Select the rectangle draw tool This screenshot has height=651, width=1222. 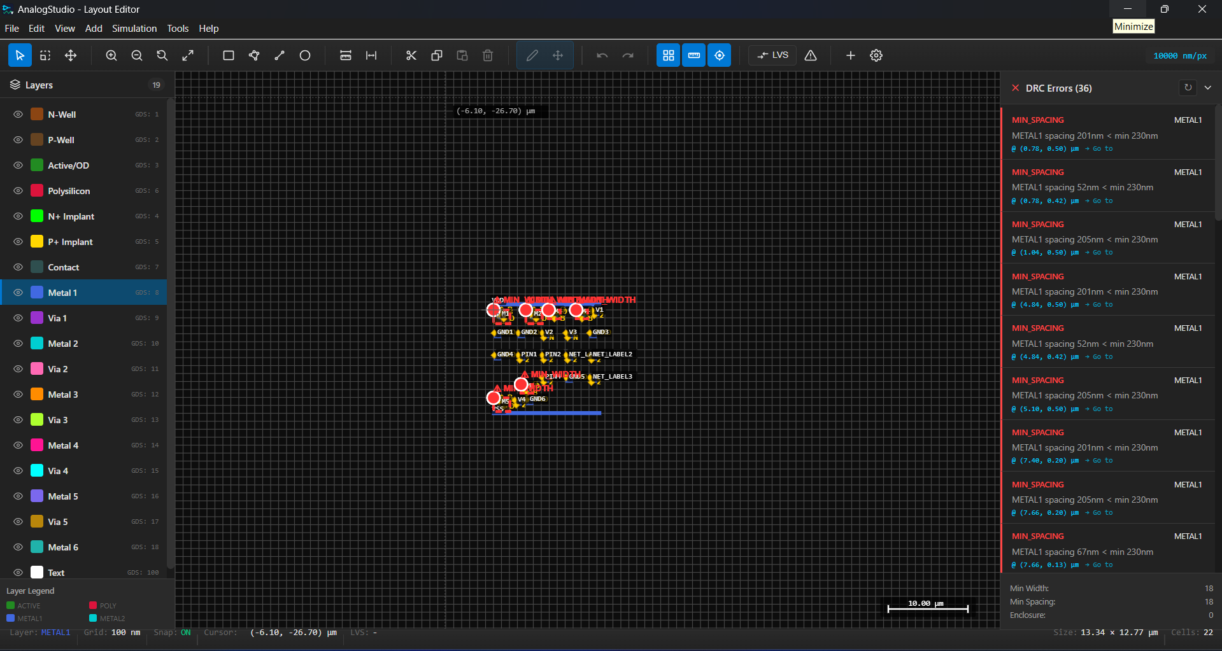click(x=229, y=55)
